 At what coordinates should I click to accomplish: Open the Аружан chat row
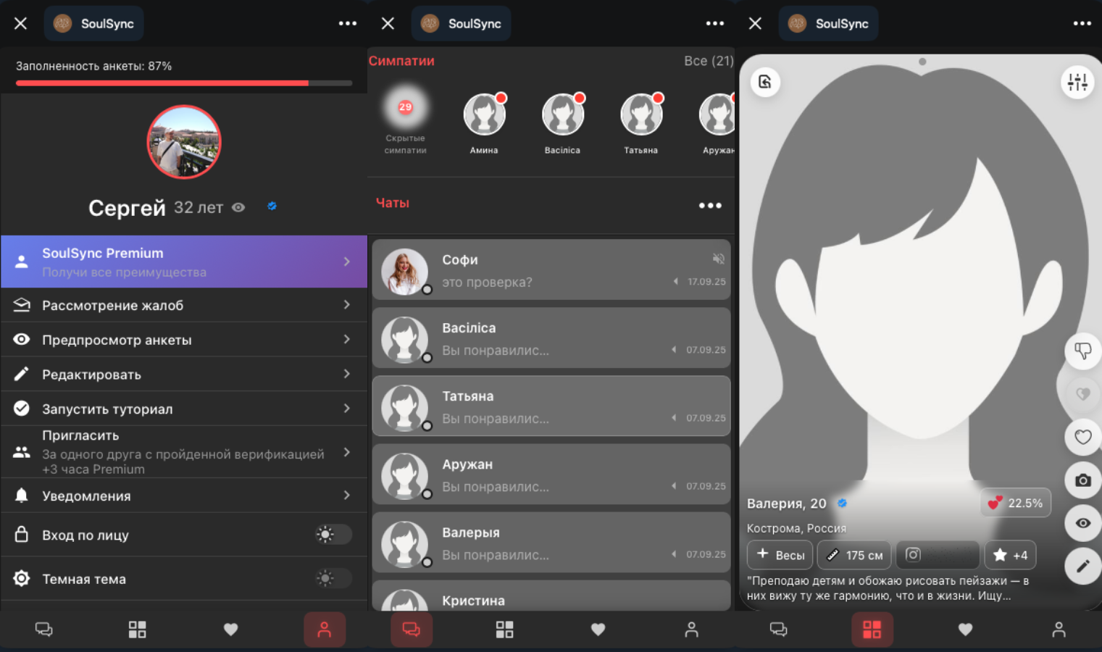point(551,474)
